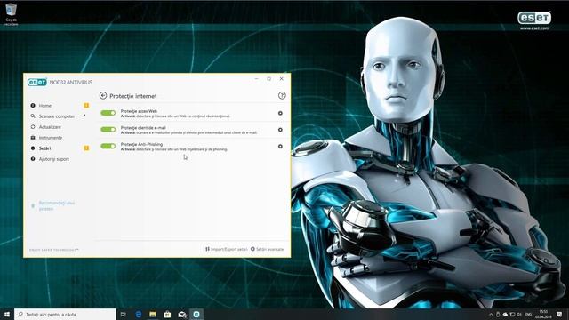Click the ENG language indicator
The image size is (569, 320).
click(528, 314)
